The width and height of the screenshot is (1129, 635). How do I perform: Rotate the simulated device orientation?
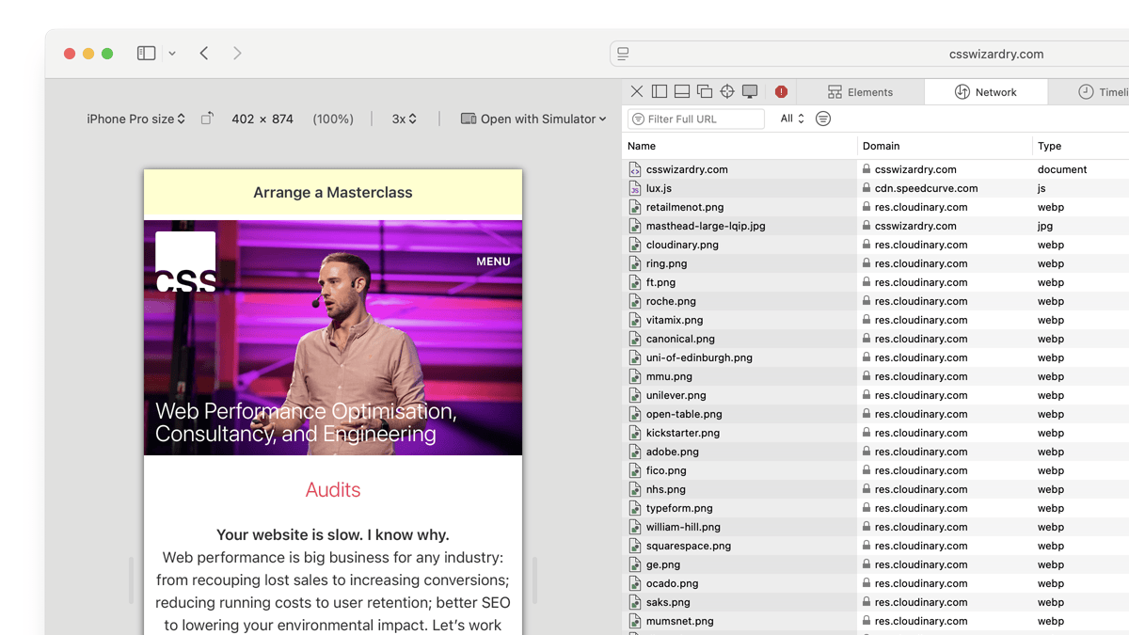tap(206, 119)
